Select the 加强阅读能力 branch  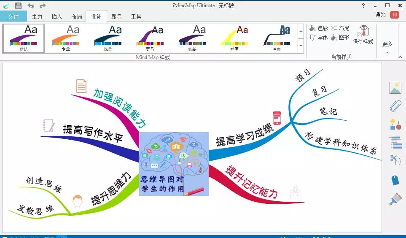pyautogui.click(x=120, y=108)
